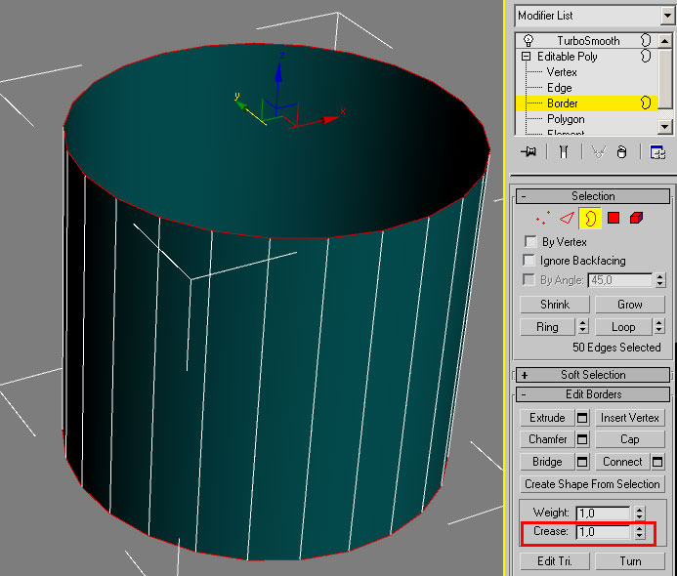The width and height of the screenshot is (677, 576).
Task: Click the Pin Stack icon
Action: (529, 152)
